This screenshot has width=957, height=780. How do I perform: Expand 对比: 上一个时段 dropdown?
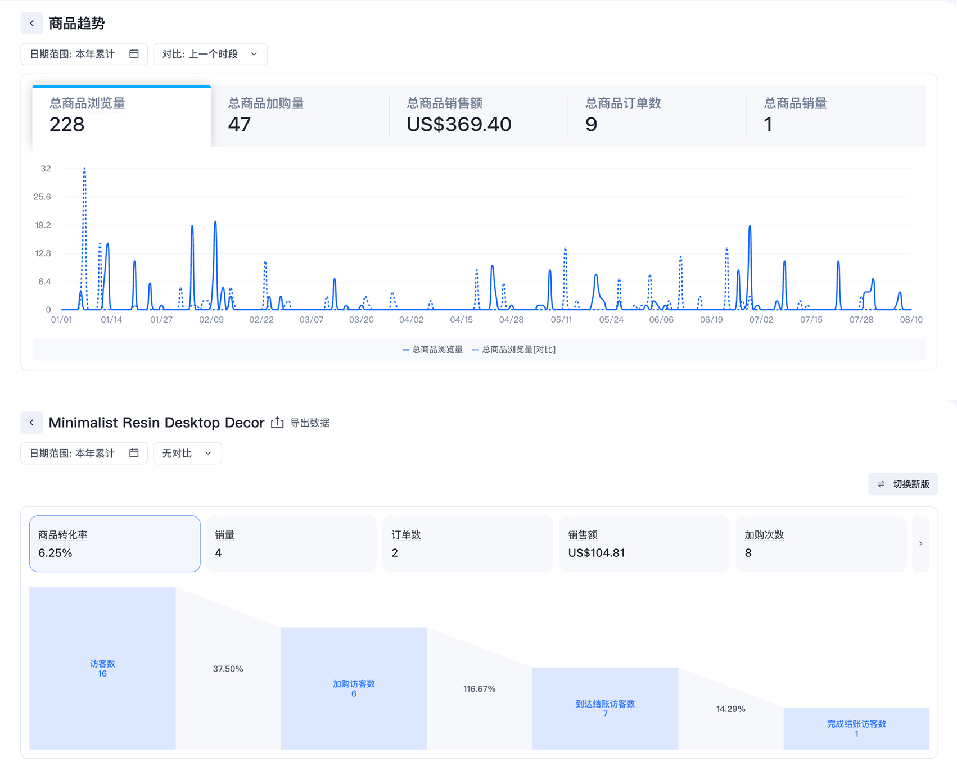pyautogui.click(x=210, y=54)
